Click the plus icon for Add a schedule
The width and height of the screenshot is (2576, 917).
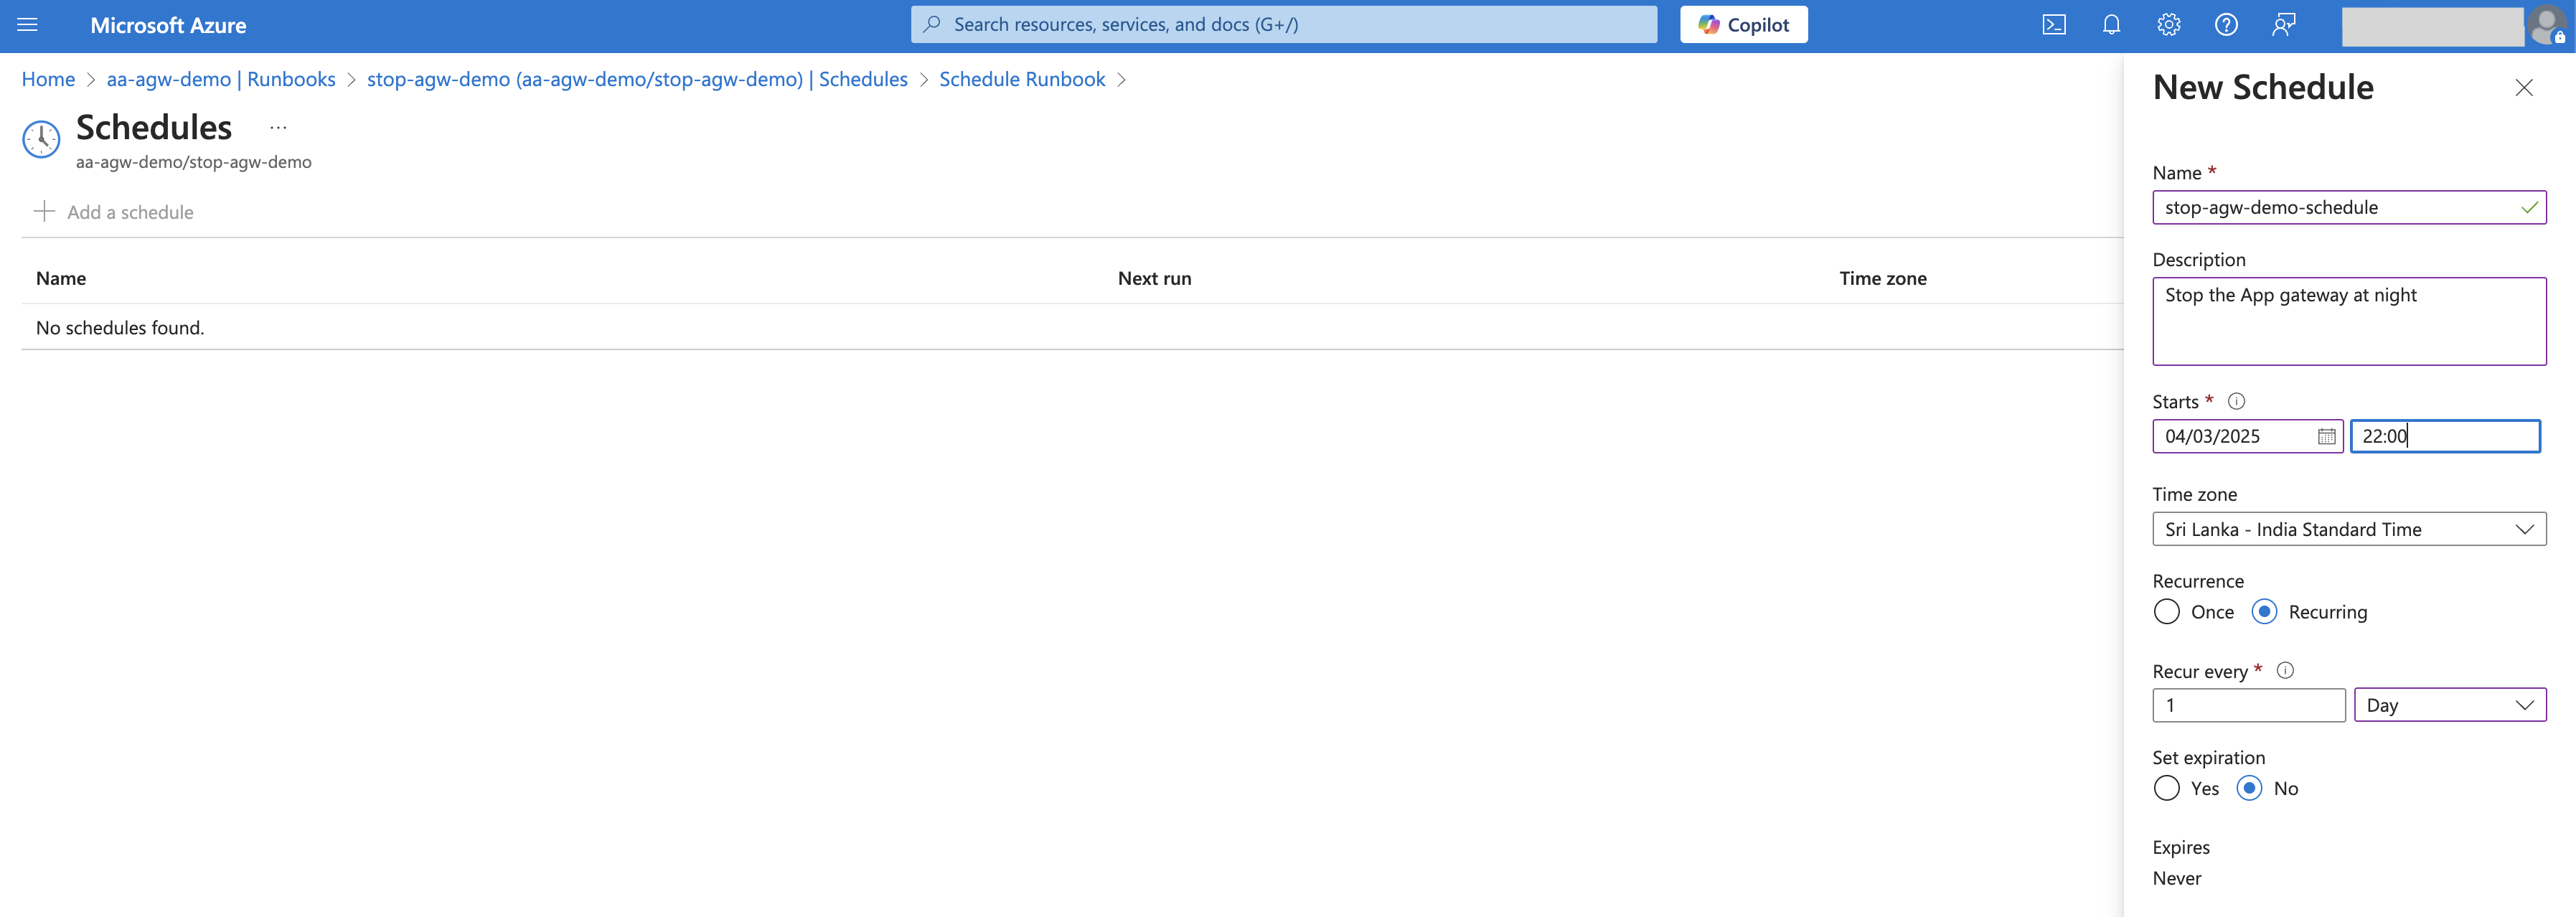(x=44, y=211)
